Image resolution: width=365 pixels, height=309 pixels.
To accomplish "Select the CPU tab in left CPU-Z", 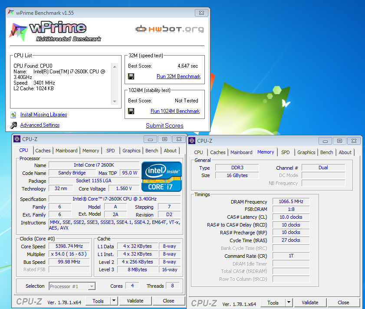I will click(x=23, y=150).
